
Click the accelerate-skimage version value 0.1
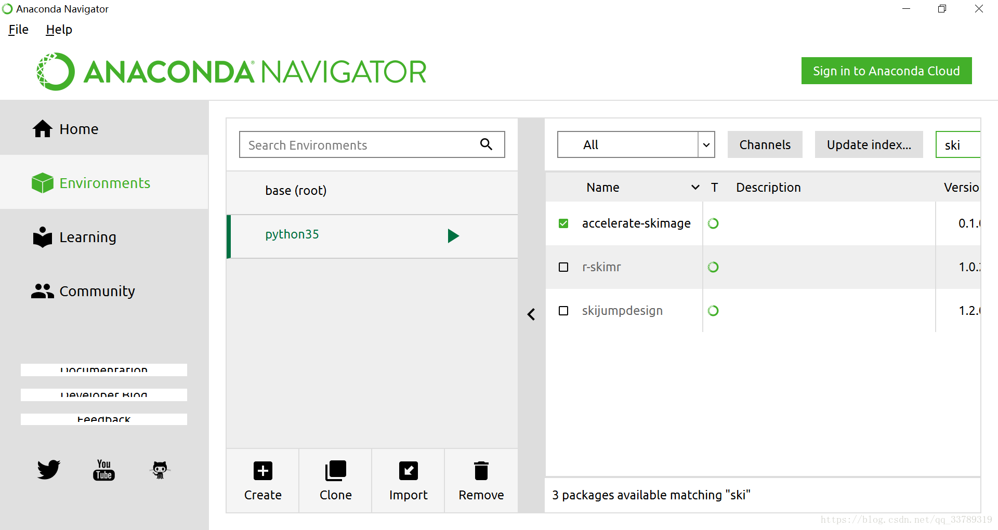click(969, 223)
